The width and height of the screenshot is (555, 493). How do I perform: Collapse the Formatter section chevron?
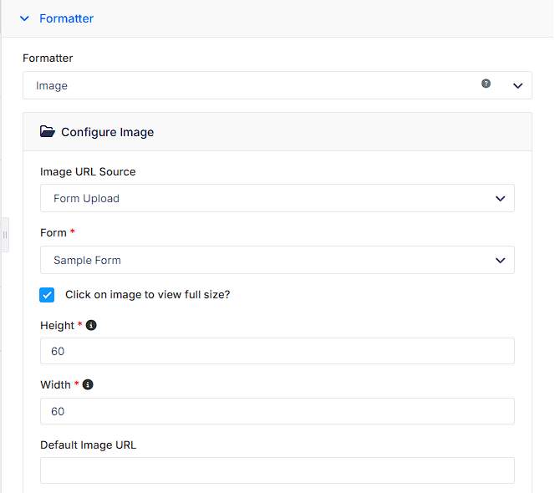tap(24, 18)
